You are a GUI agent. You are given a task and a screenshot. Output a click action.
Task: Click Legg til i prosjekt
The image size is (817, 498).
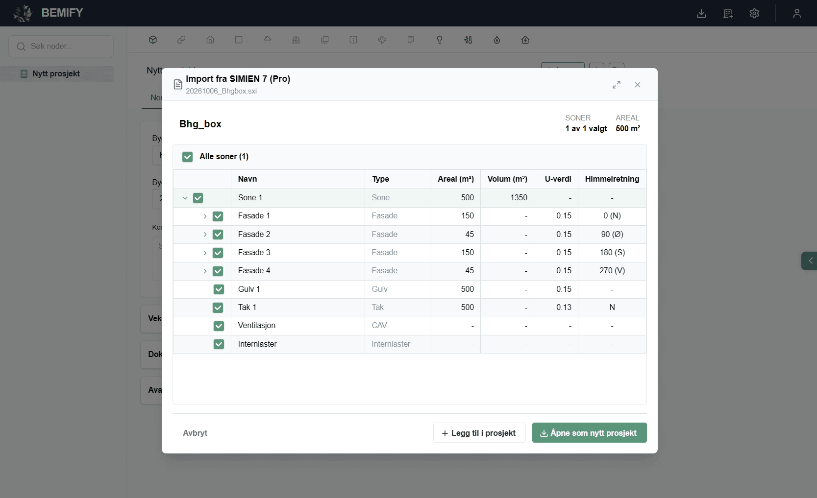[479, 433]
